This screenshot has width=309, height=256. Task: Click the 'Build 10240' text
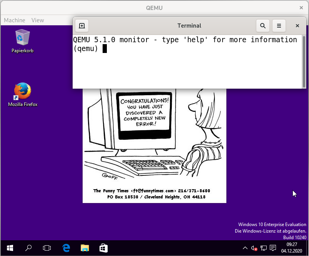coord(295,238)
